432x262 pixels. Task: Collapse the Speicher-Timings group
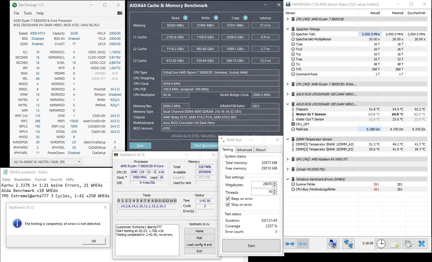tap(288, 29)
